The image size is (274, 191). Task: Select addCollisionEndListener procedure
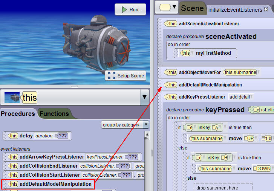pyautogui.click(x=73, y=166)
